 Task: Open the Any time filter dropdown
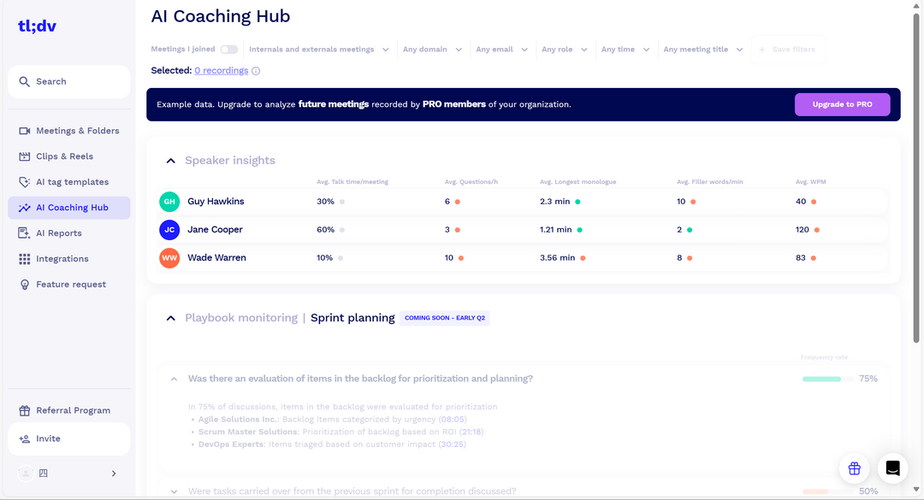pos(625,49)
